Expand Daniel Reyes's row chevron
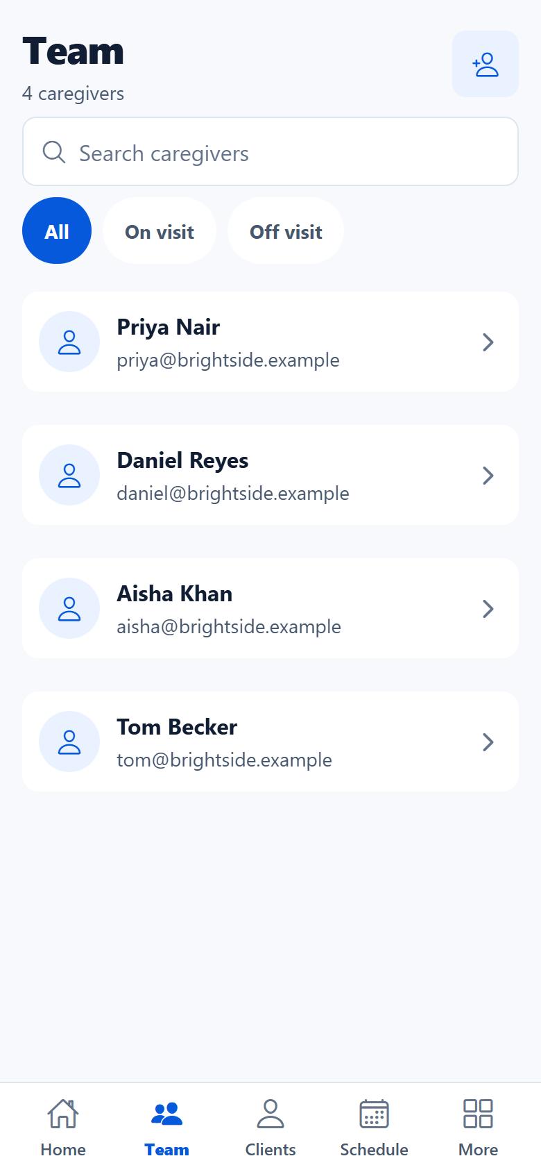The height and width of the screenshot is (1172, 541). tap(488, 475)
